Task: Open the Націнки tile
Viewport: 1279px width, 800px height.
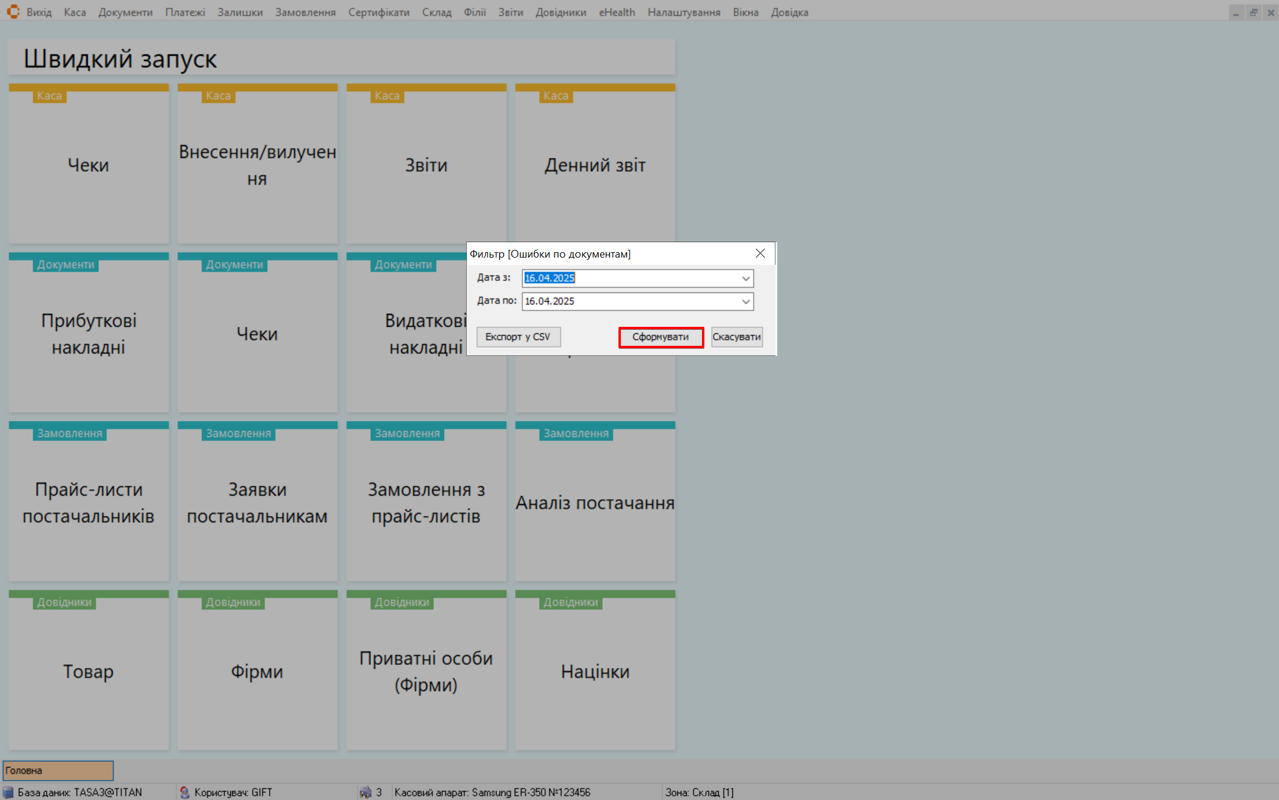Action: click(595, 671)
